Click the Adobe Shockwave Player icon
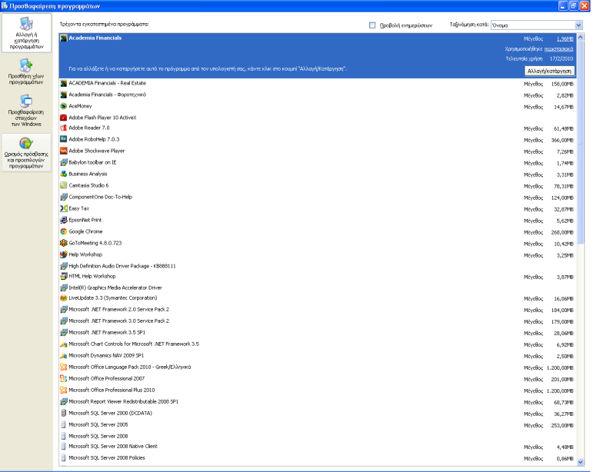Screen dimensions: 600x472 tap(64, 151)
